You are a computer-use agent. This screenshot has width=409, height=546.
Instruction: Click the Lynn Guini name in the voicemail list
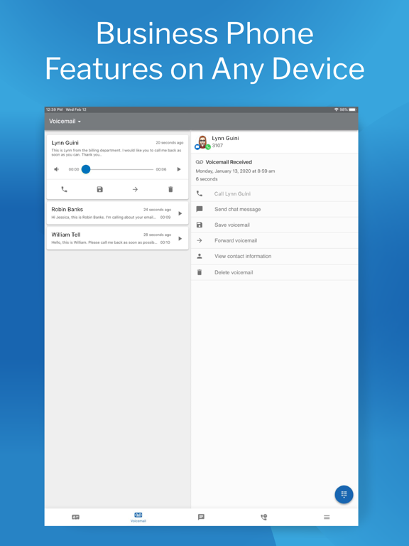[65, 143]
